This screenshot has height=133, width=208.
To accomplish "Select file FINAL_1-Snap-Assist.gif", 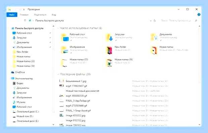I will coord(78,110).
